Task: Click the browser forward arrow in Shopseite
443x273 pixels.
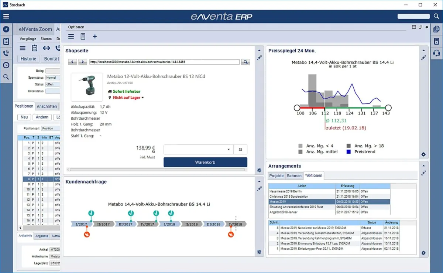Action: click(83, 62)
